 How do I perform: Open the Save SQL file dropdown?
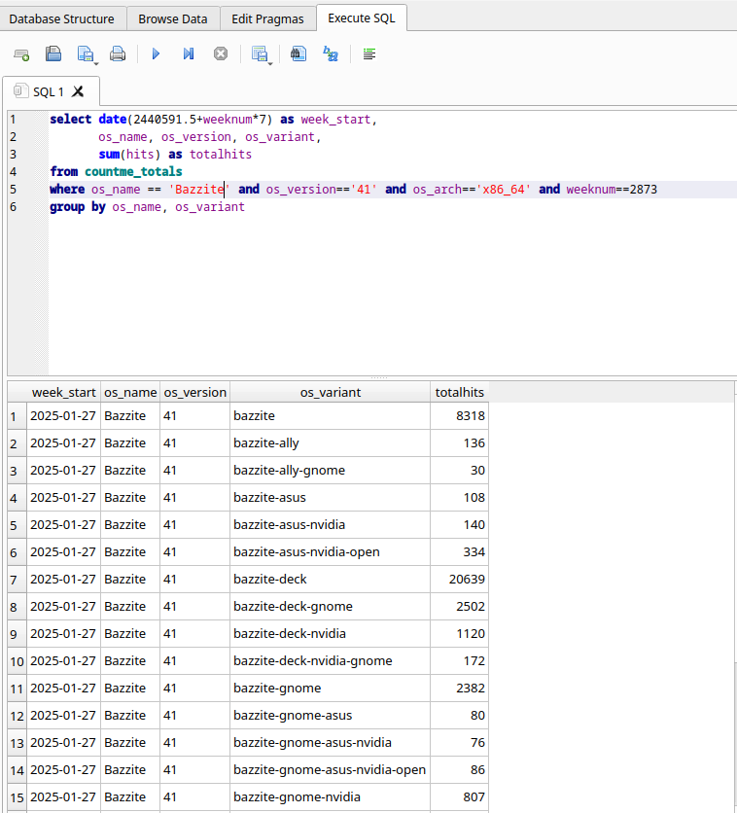click(95, 62)
